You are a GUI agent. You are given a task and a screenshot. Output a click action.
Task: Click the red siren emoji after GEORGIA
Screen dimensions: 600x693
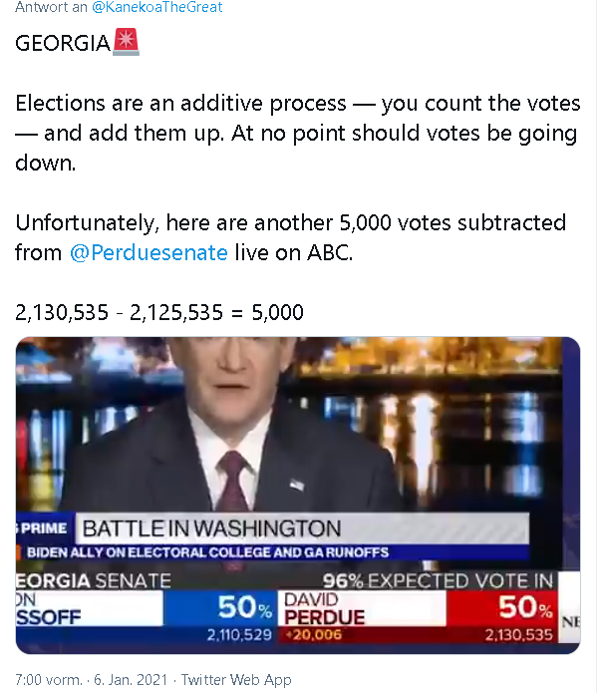[127, 44]
